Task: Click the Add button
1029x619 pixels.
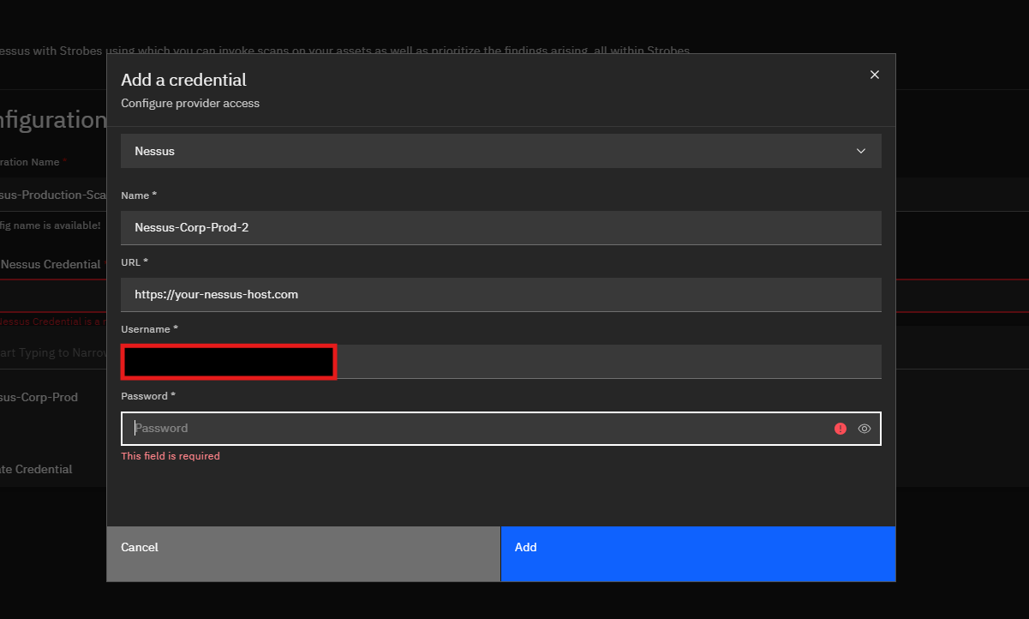Action: [x=698, y=554]
